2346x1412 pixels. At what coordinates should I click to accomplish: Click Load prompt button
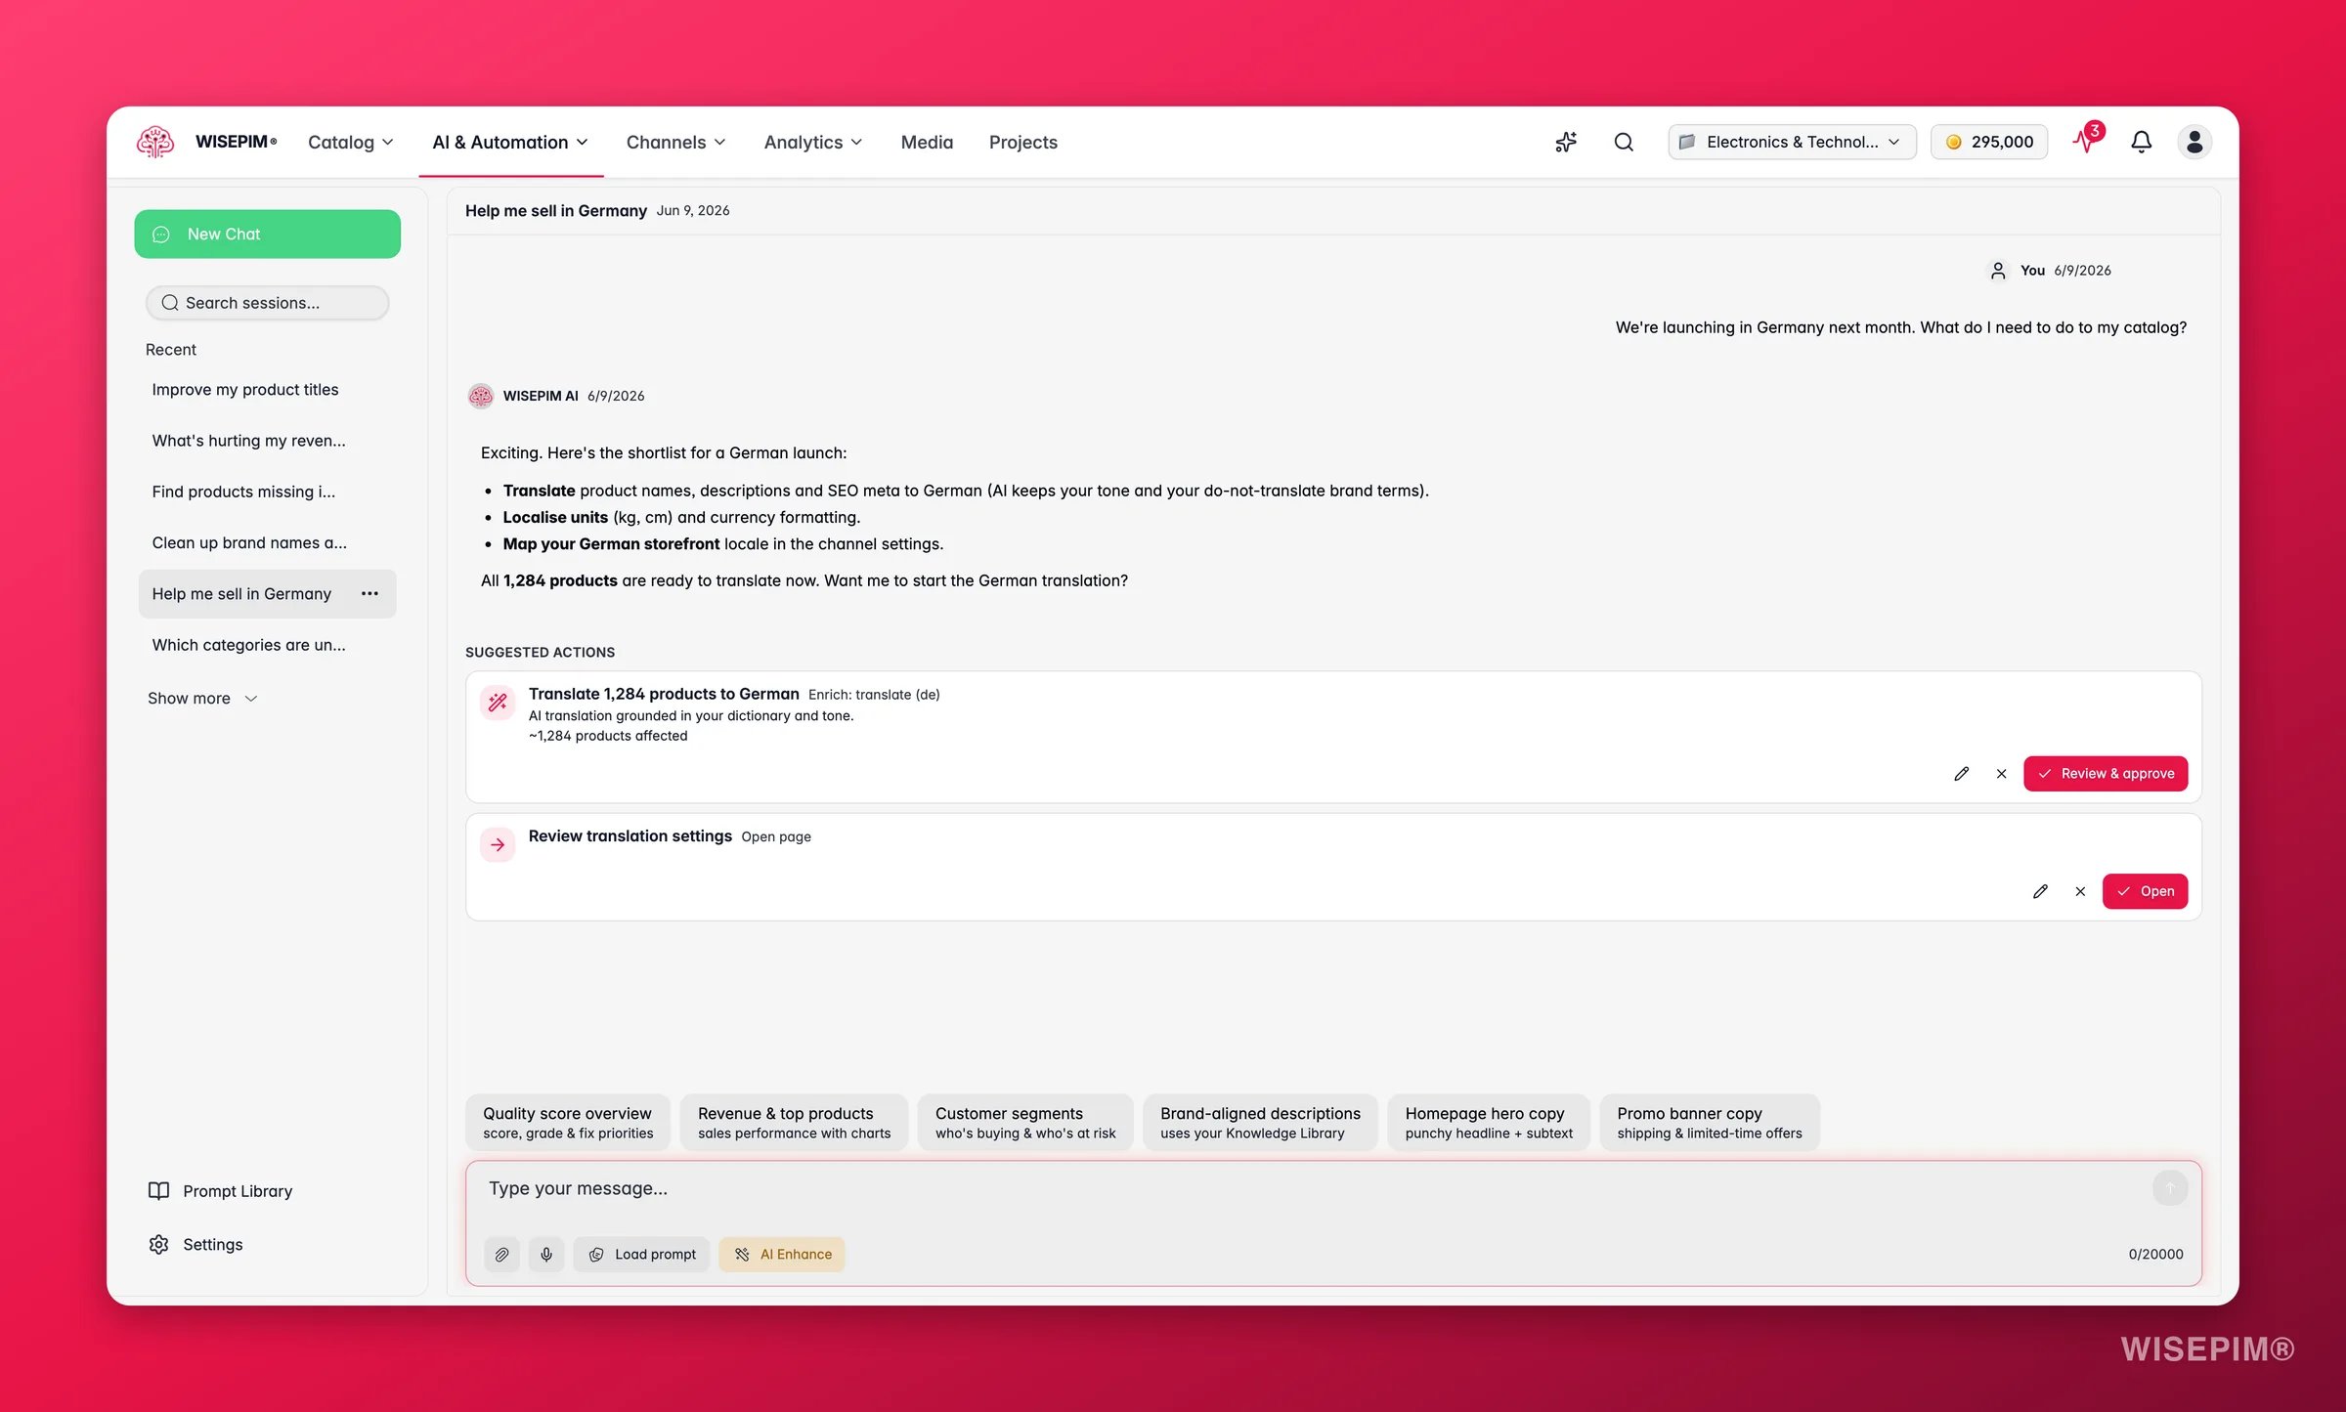click(641, 1254)
